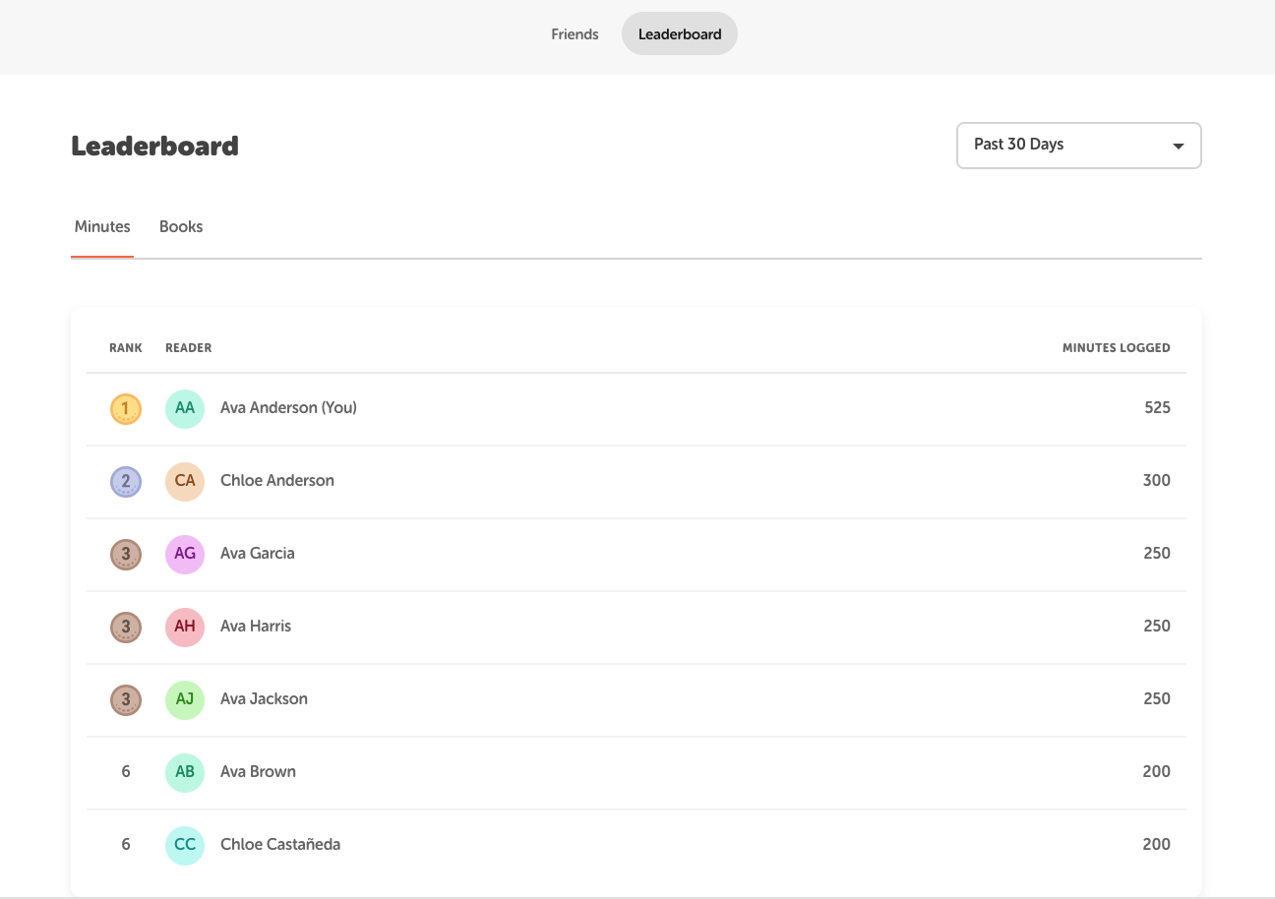1275x899 pixels.
Task: Click Ava Harris's bronze rank 3 medal
Action: (126, 627)
